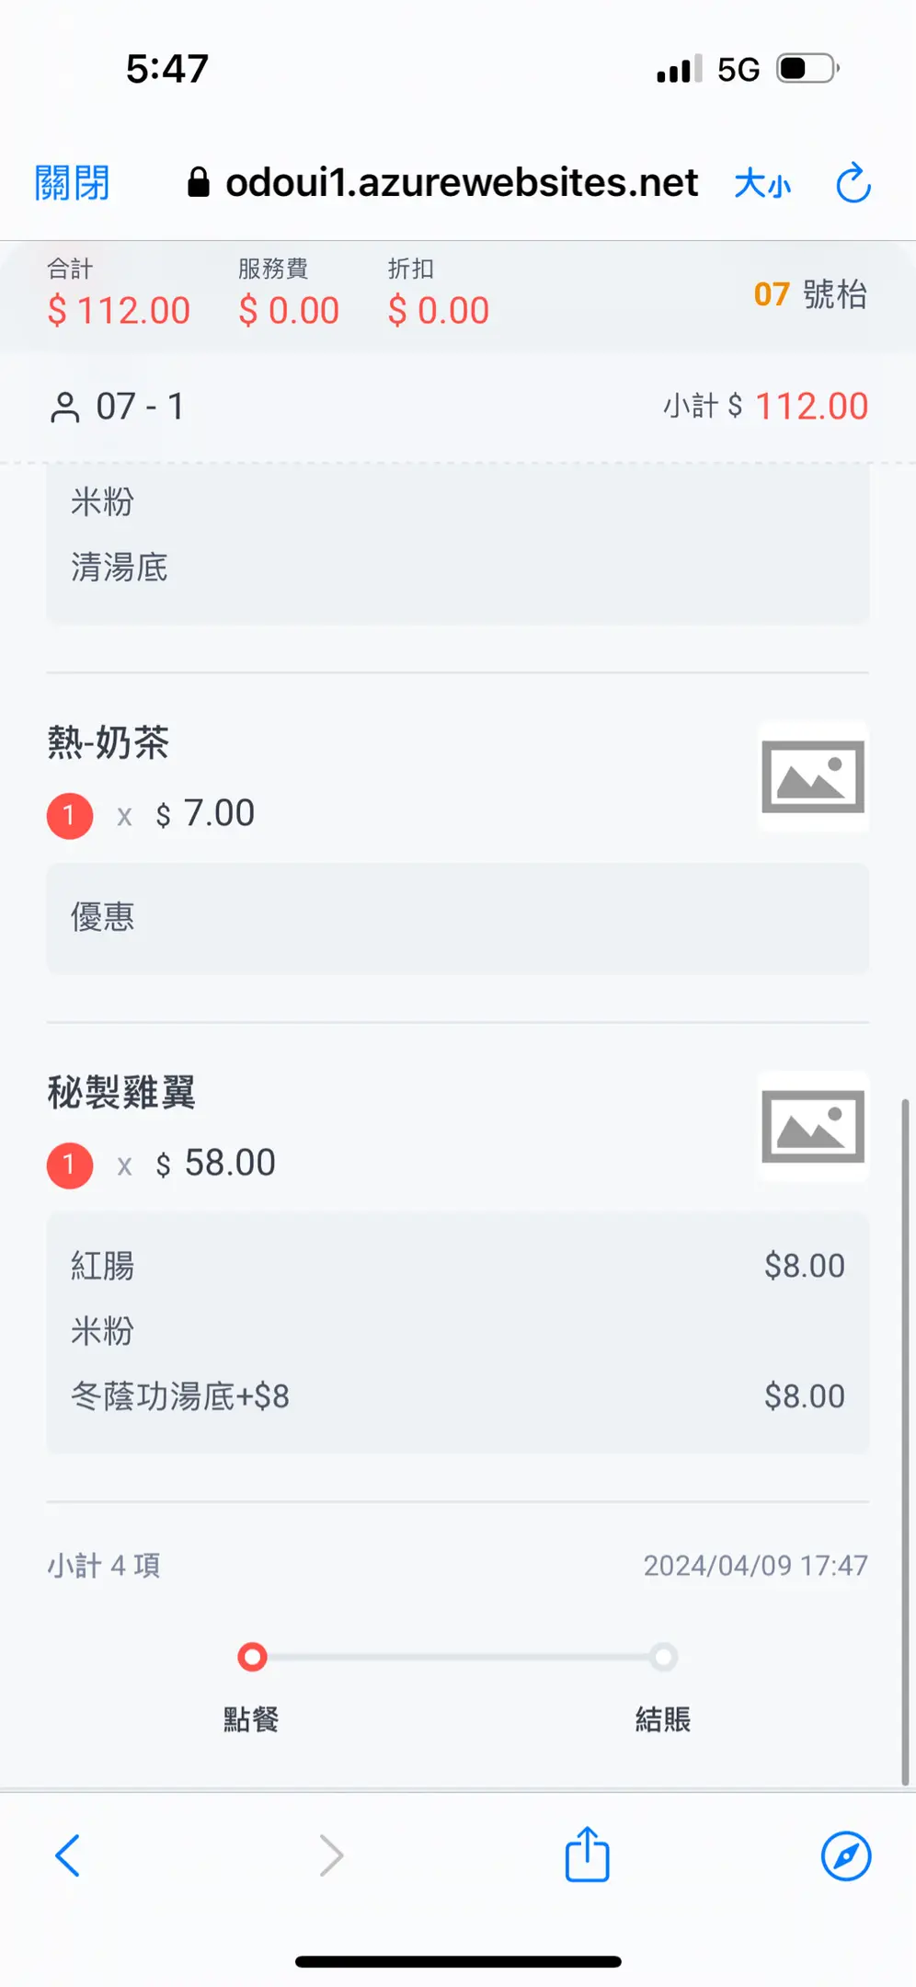Tap the image placeholder for 熱-奶茶
916x1987 pixels.
[x=812, y=776]
